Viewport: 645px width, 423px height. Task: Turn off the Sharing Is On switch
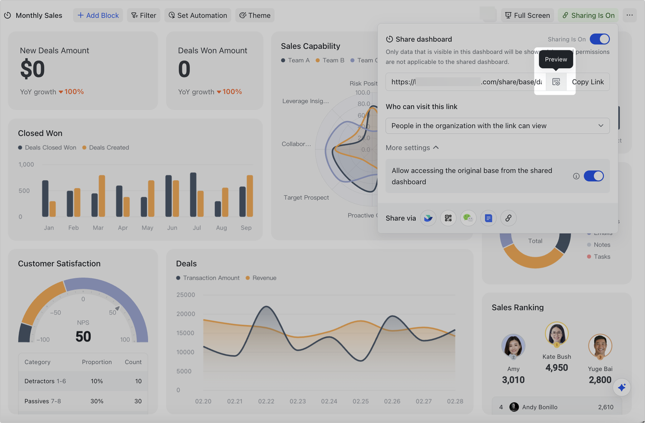(x=600, y=39)
